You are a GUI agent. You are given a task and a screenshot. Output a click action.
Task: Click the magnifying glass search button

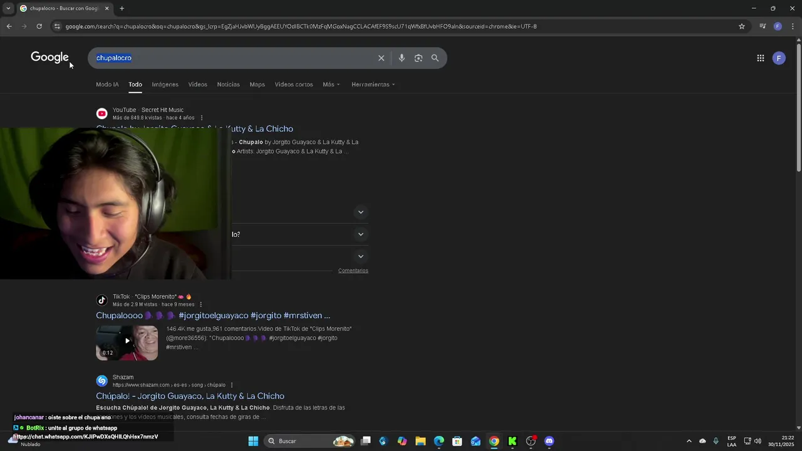[x=435, y=58]
